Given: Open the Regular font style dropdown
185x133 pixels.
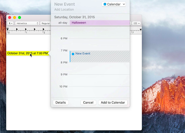Looking at the screenshot, I should 46,23.
